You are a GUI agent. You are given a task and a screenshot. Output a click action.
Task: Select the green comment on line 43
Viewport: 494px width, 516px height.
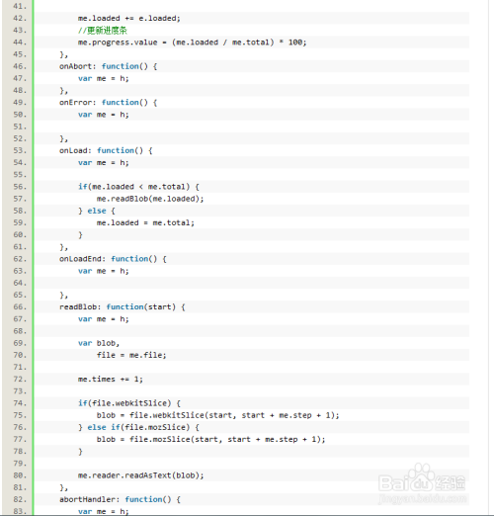pos(103,31)
